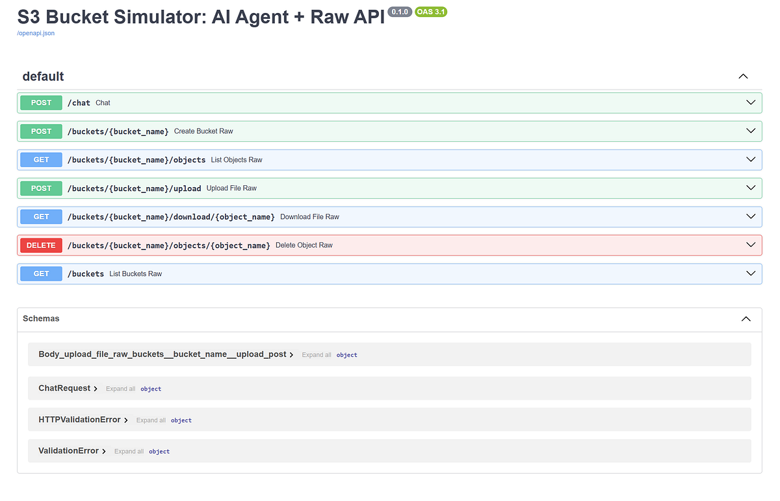The image size is (780, 501).
Task: Click the GET badge for List Buckets Raw
Action: click(40, 274)
